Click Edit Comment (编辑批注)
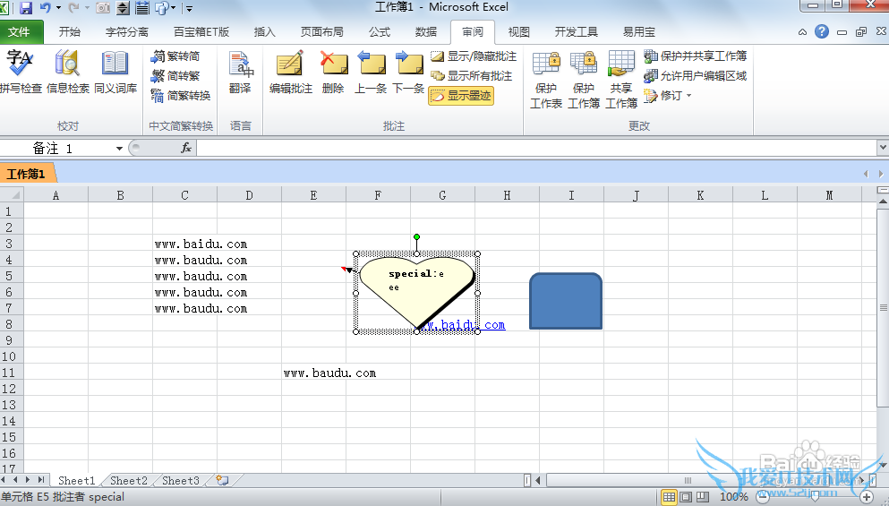Screen dimensions: 889x506 pos(290,72)
